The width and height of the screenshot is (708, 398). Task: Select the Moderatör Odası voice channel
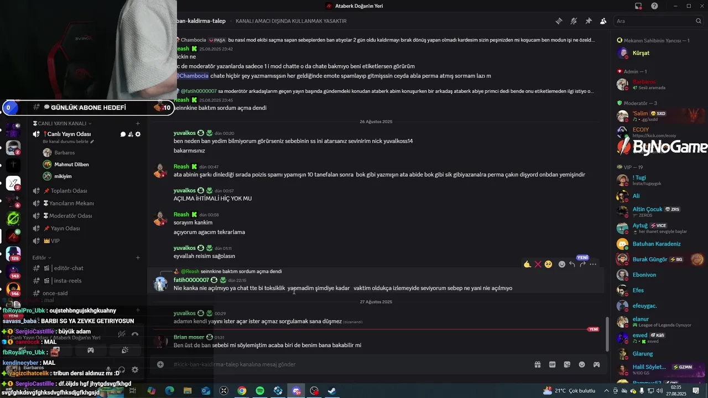pyautogui.click(x=70, y=216)
